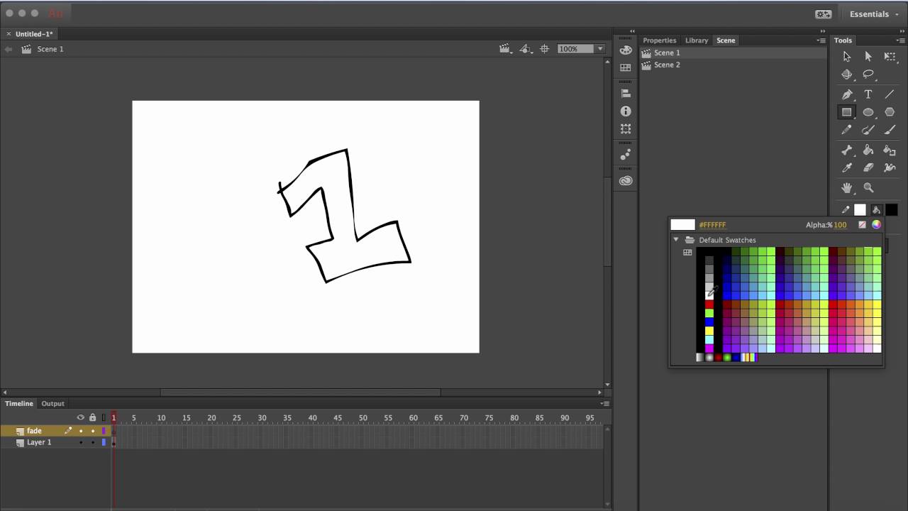Select the Ink Bottle tool
The width and height of the screenshot is (908, 511).
tap(890, 150)
